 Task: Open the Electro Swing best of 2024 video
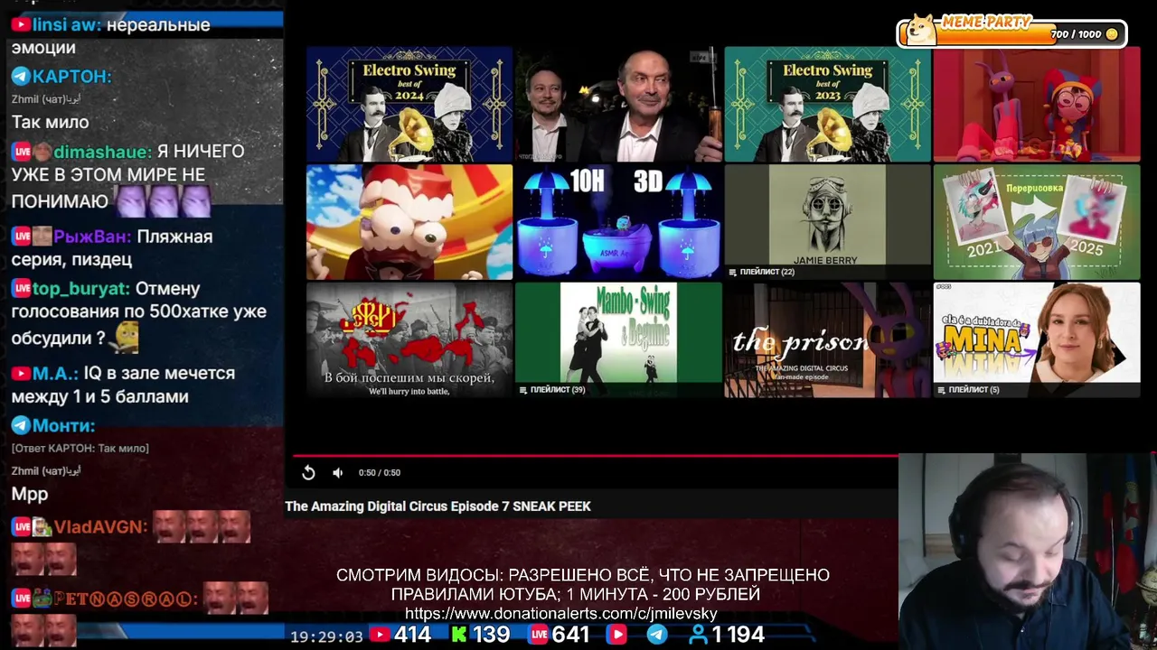point(409,104)
